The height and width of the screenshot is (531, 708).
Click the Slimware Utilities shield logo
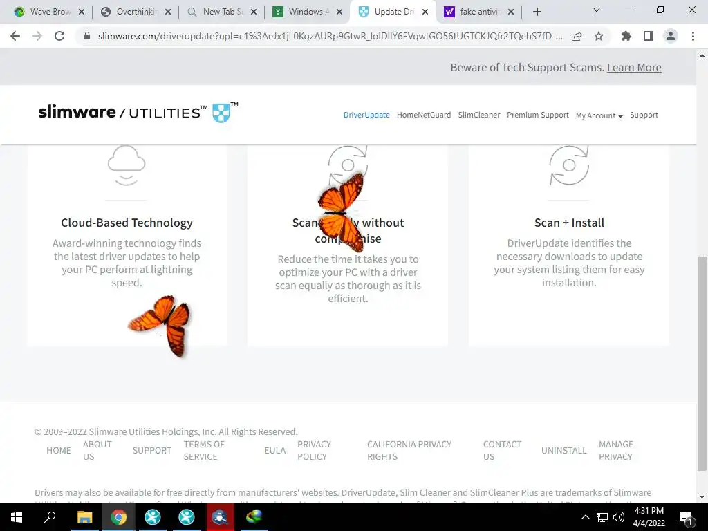[x=221, y=113]
